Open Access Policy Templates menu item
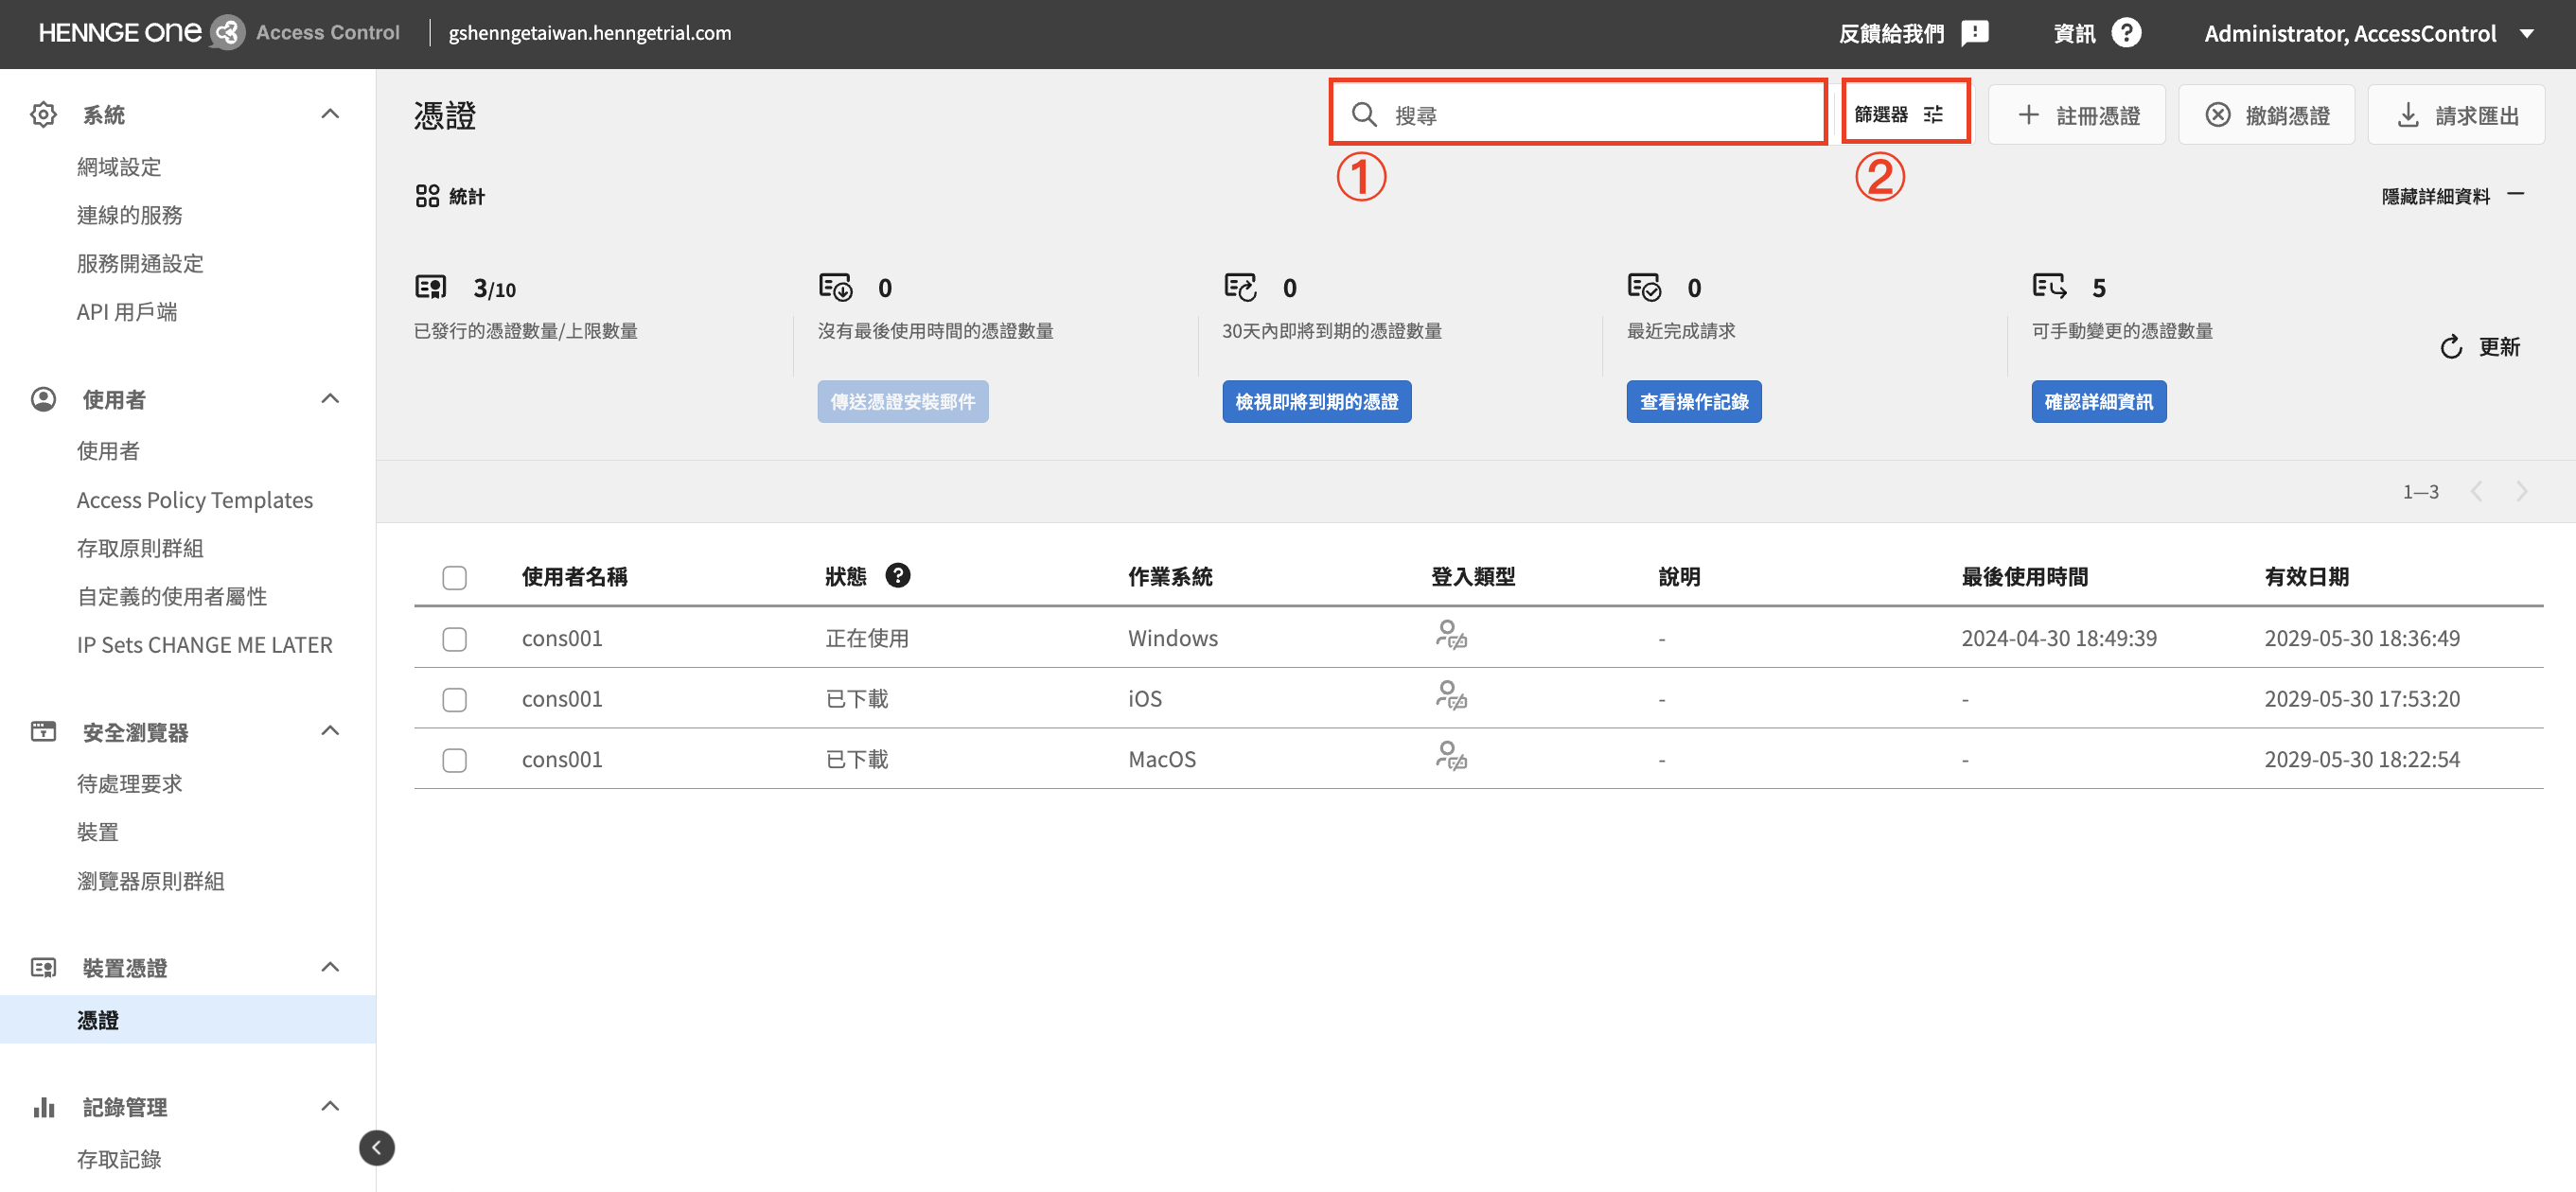The image size is (2576, 1192). click(x=195, y=499)
